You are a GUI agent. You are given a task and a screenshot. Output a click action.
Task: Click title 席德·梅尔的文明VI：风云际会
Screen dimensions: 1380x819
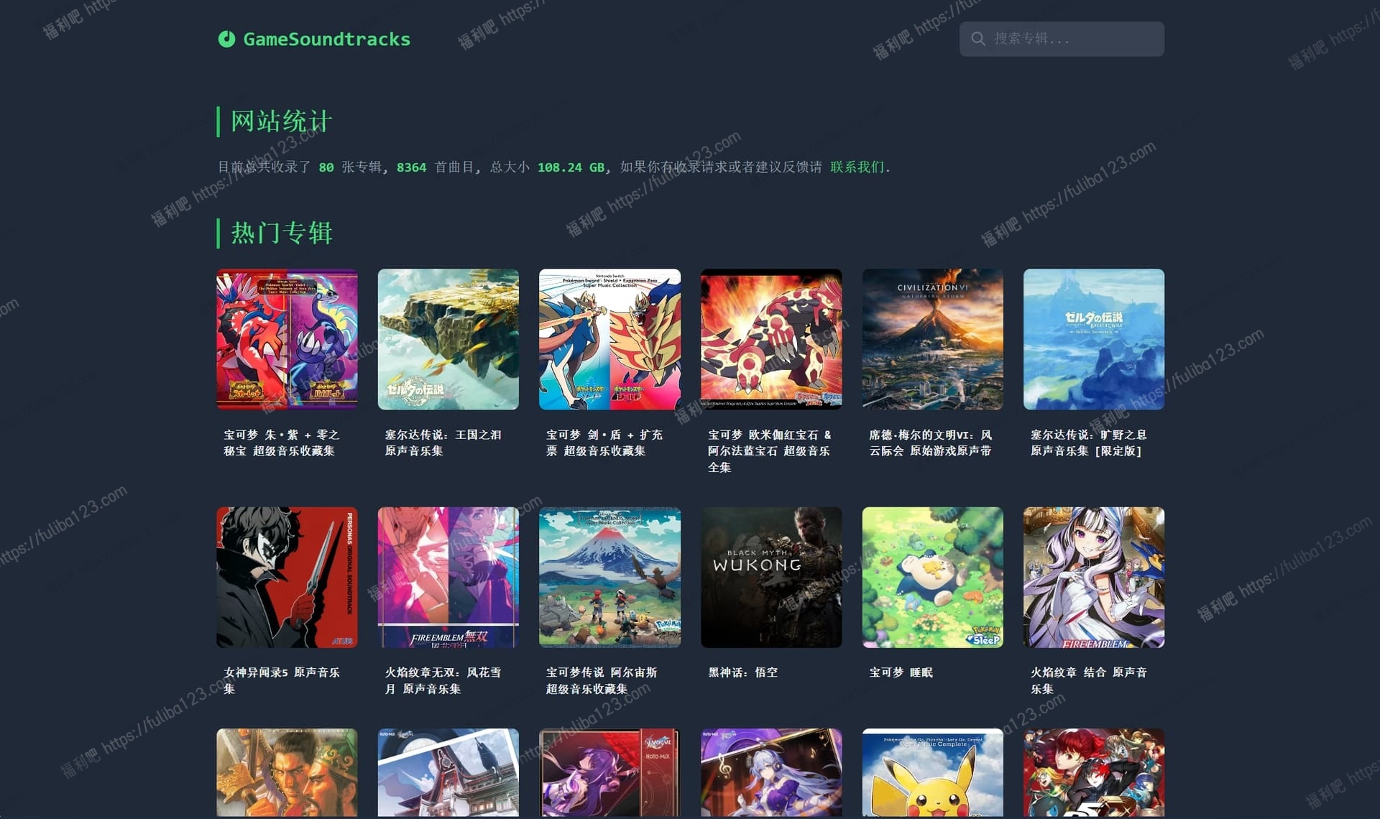931,443
